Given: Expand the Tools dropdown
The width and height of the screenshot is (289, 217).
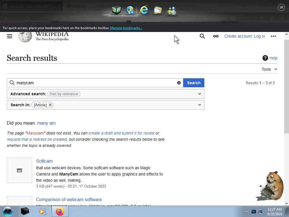Looking at the screenshot, I should 269,69.
